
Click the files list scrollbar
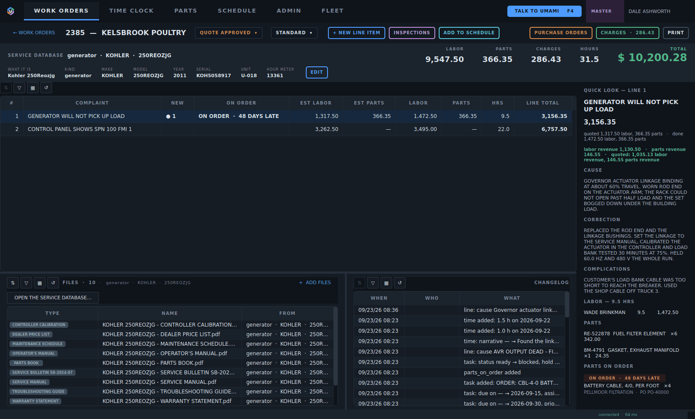(x=335, y=347)
